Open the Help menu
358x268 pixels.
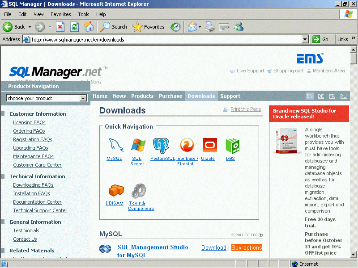(x=101, y=14)
